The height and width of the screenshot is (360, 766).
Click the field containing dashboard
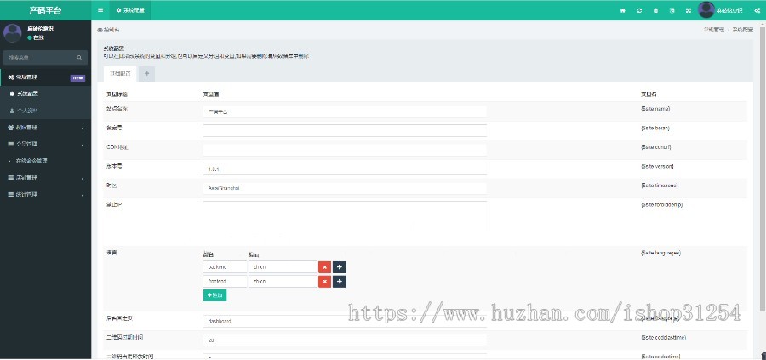(345, 322)
